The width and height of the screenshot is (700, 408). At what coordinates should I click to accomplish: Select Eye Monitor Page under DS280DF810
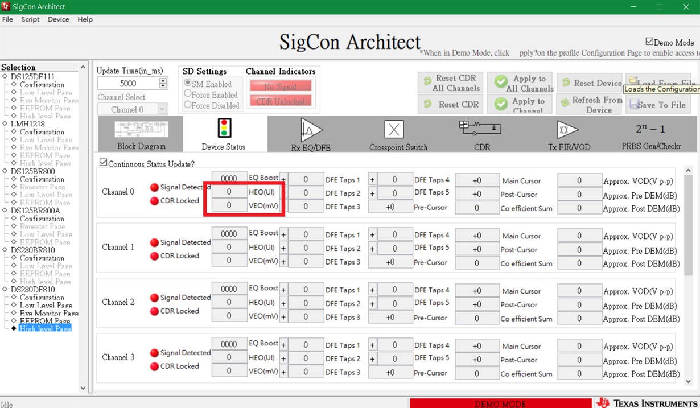click(49, 313)
